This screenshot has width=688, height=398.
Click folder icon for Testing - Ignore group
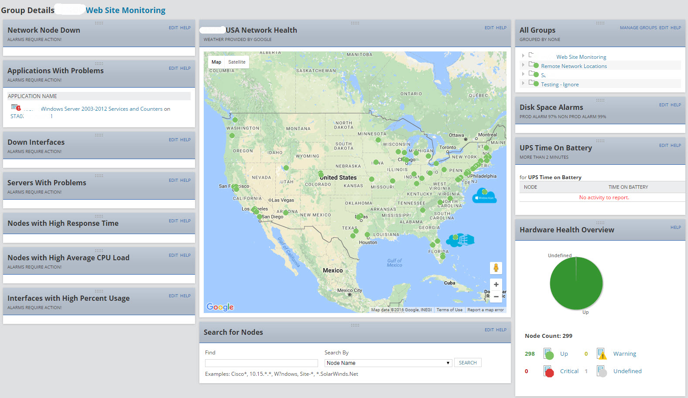[x=534, y=83]
